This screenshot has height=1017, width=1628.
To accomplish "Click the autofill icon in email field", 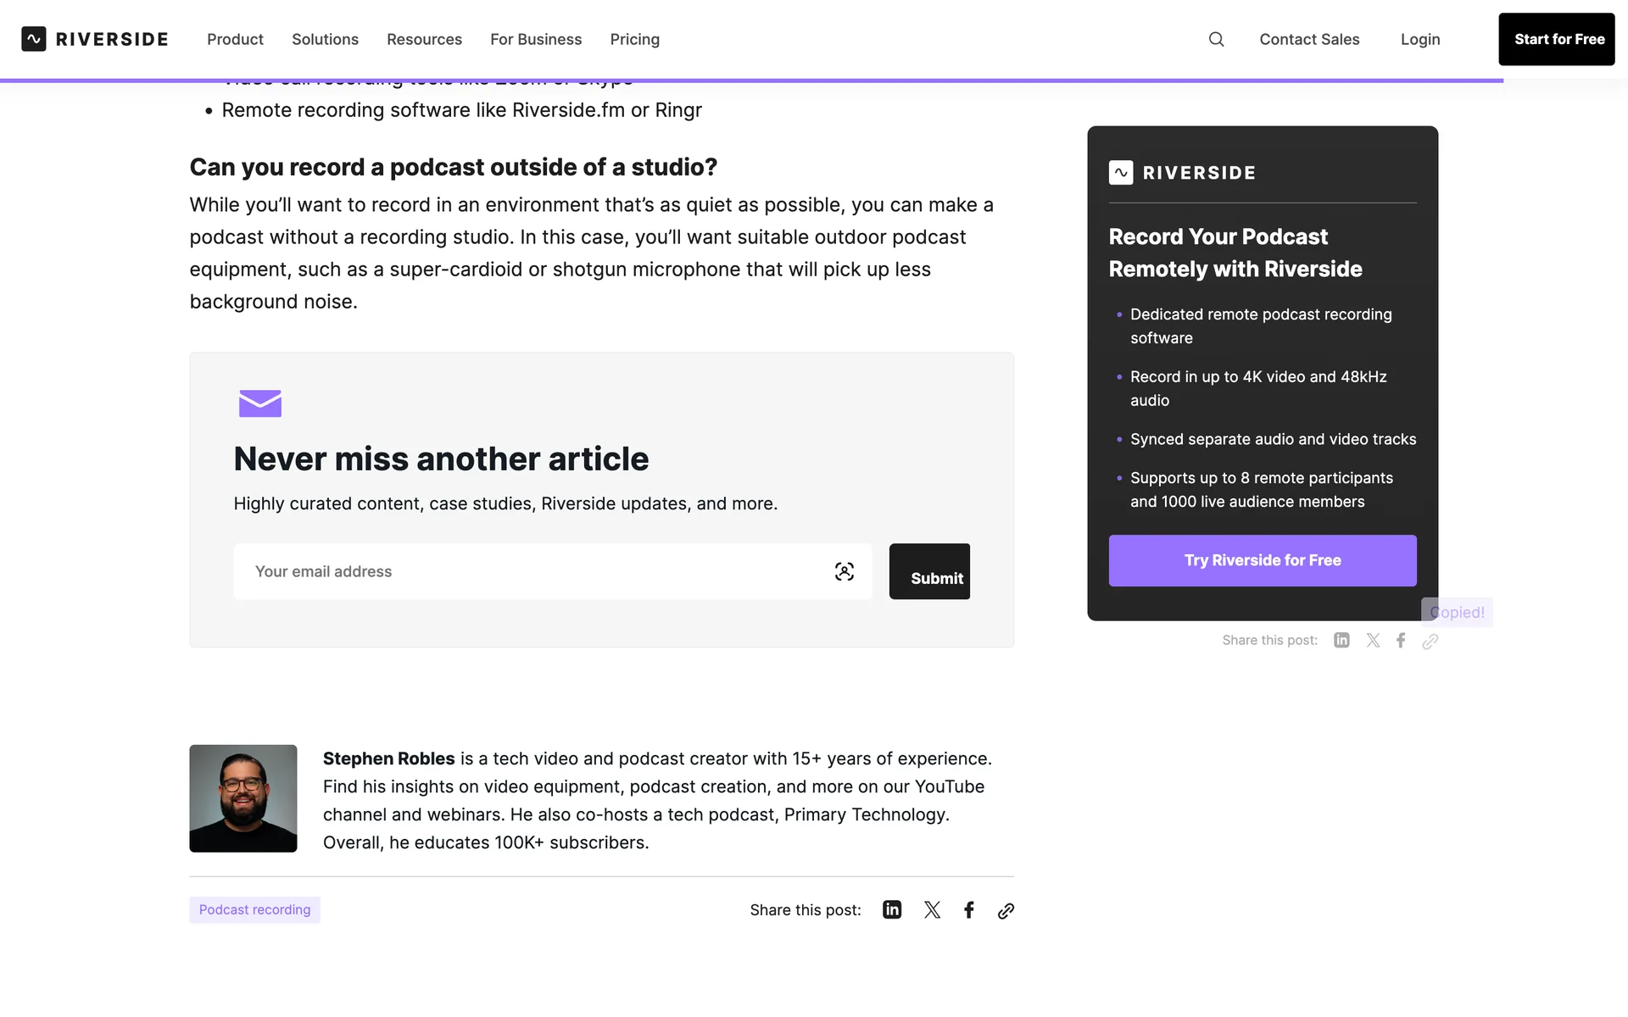I will 844,571.
